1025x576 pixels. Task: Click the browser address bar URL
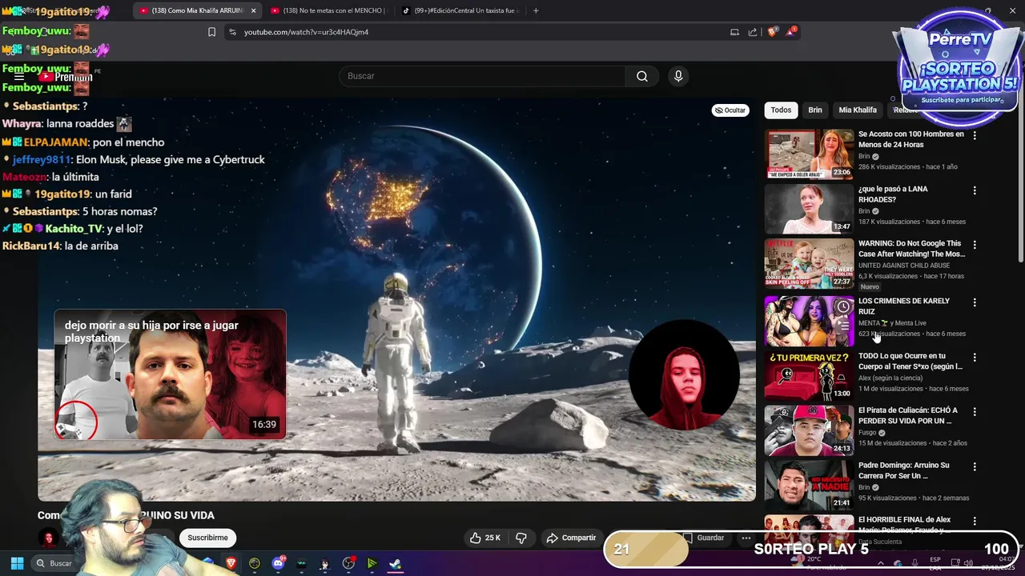(306, 32)
